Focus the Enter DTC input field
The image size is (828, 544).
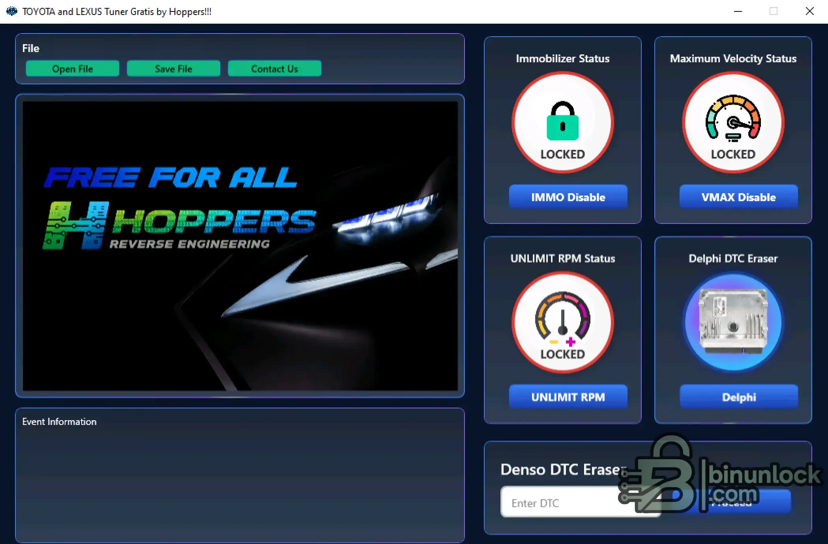point(580,503)
